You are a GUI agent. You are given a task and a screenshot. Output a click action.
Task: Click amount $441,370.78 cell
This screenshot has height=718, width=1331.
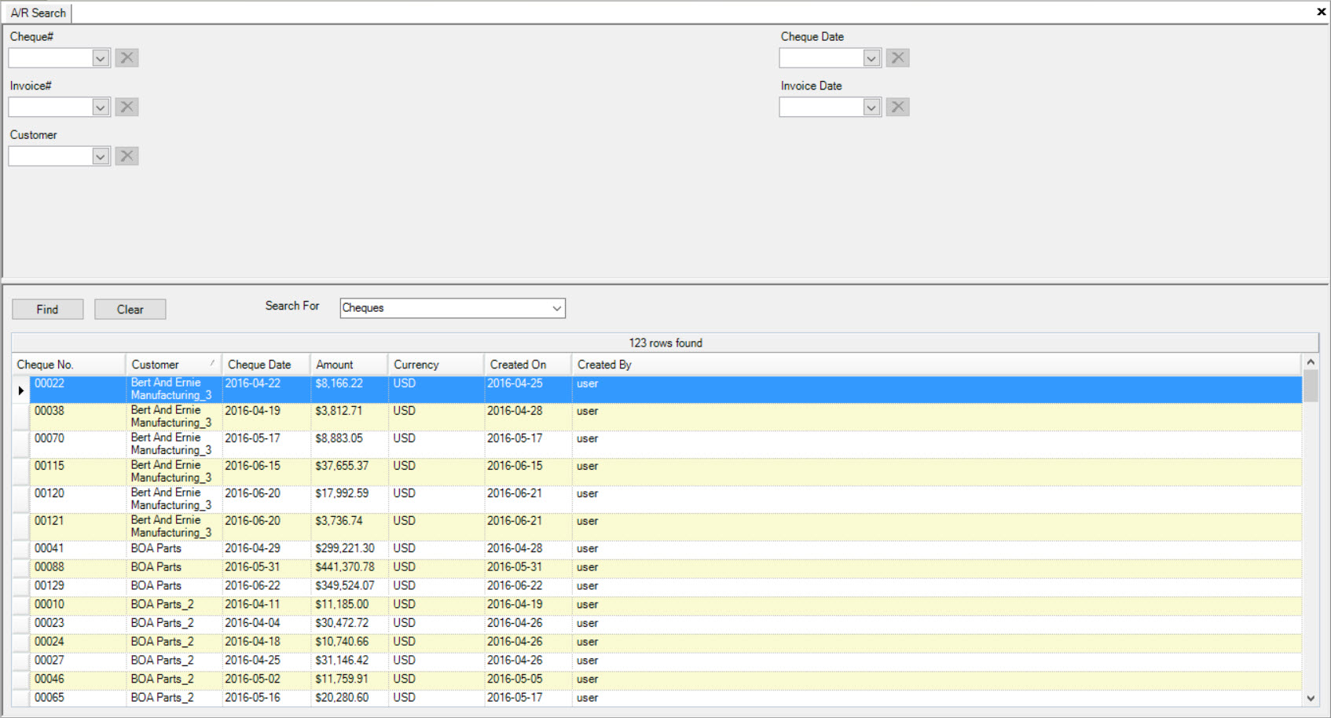[350, 567]
